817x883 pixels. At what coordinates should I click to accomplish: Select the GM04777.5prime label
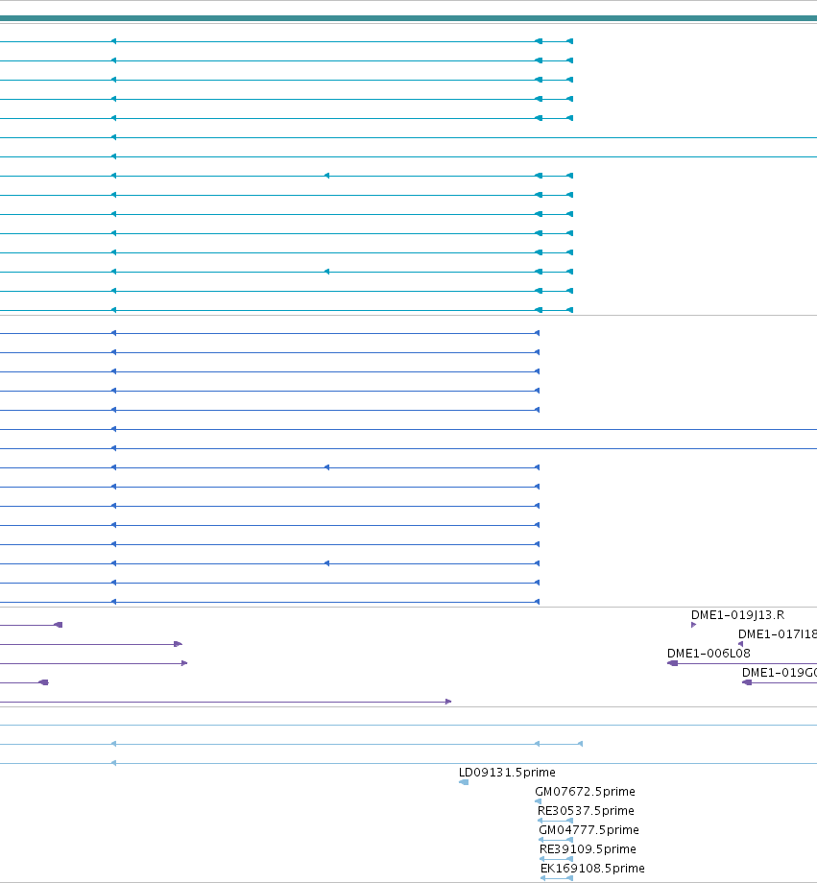(589, 829)
